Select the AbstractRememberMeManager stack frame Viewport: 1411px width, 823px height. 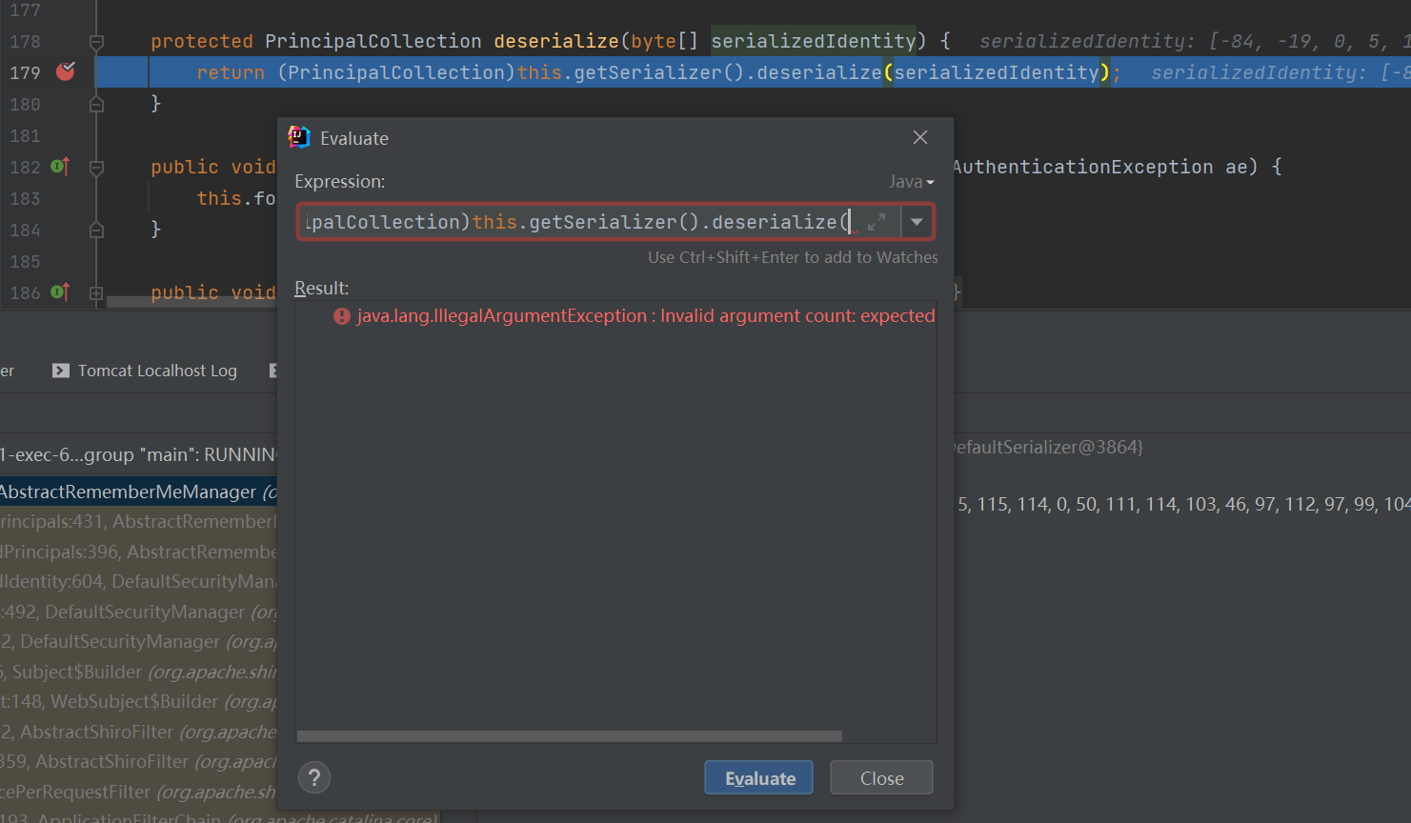(x=138, y=492)
